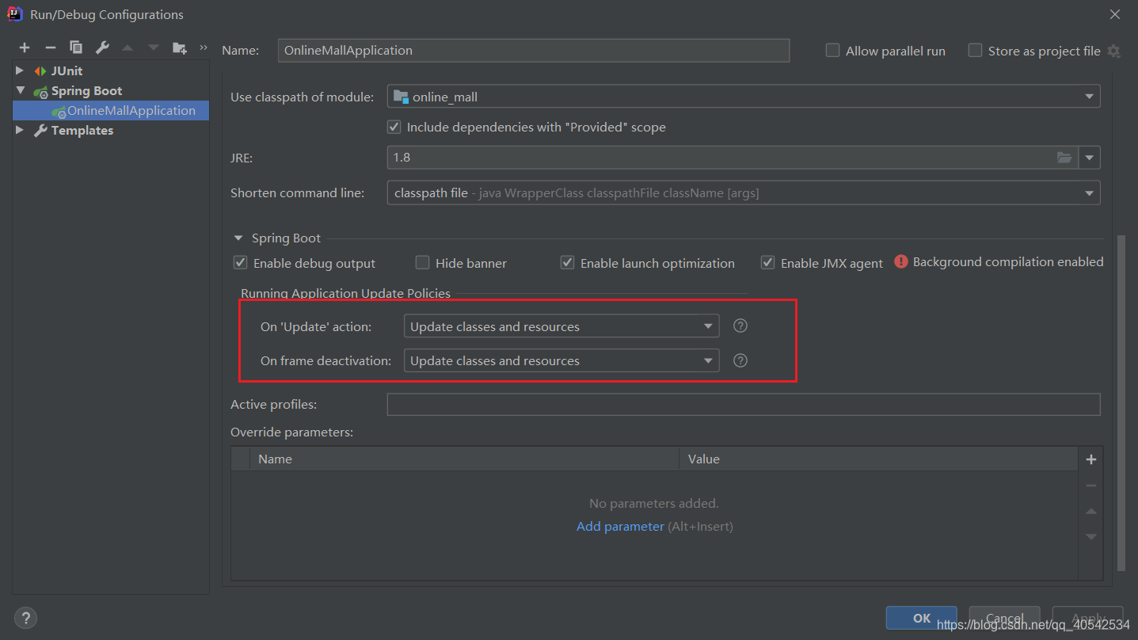The height and width of the screenshot is (640, 1138).
Task: Select OnlineMallApplication configuration
Action: point(111,111)
